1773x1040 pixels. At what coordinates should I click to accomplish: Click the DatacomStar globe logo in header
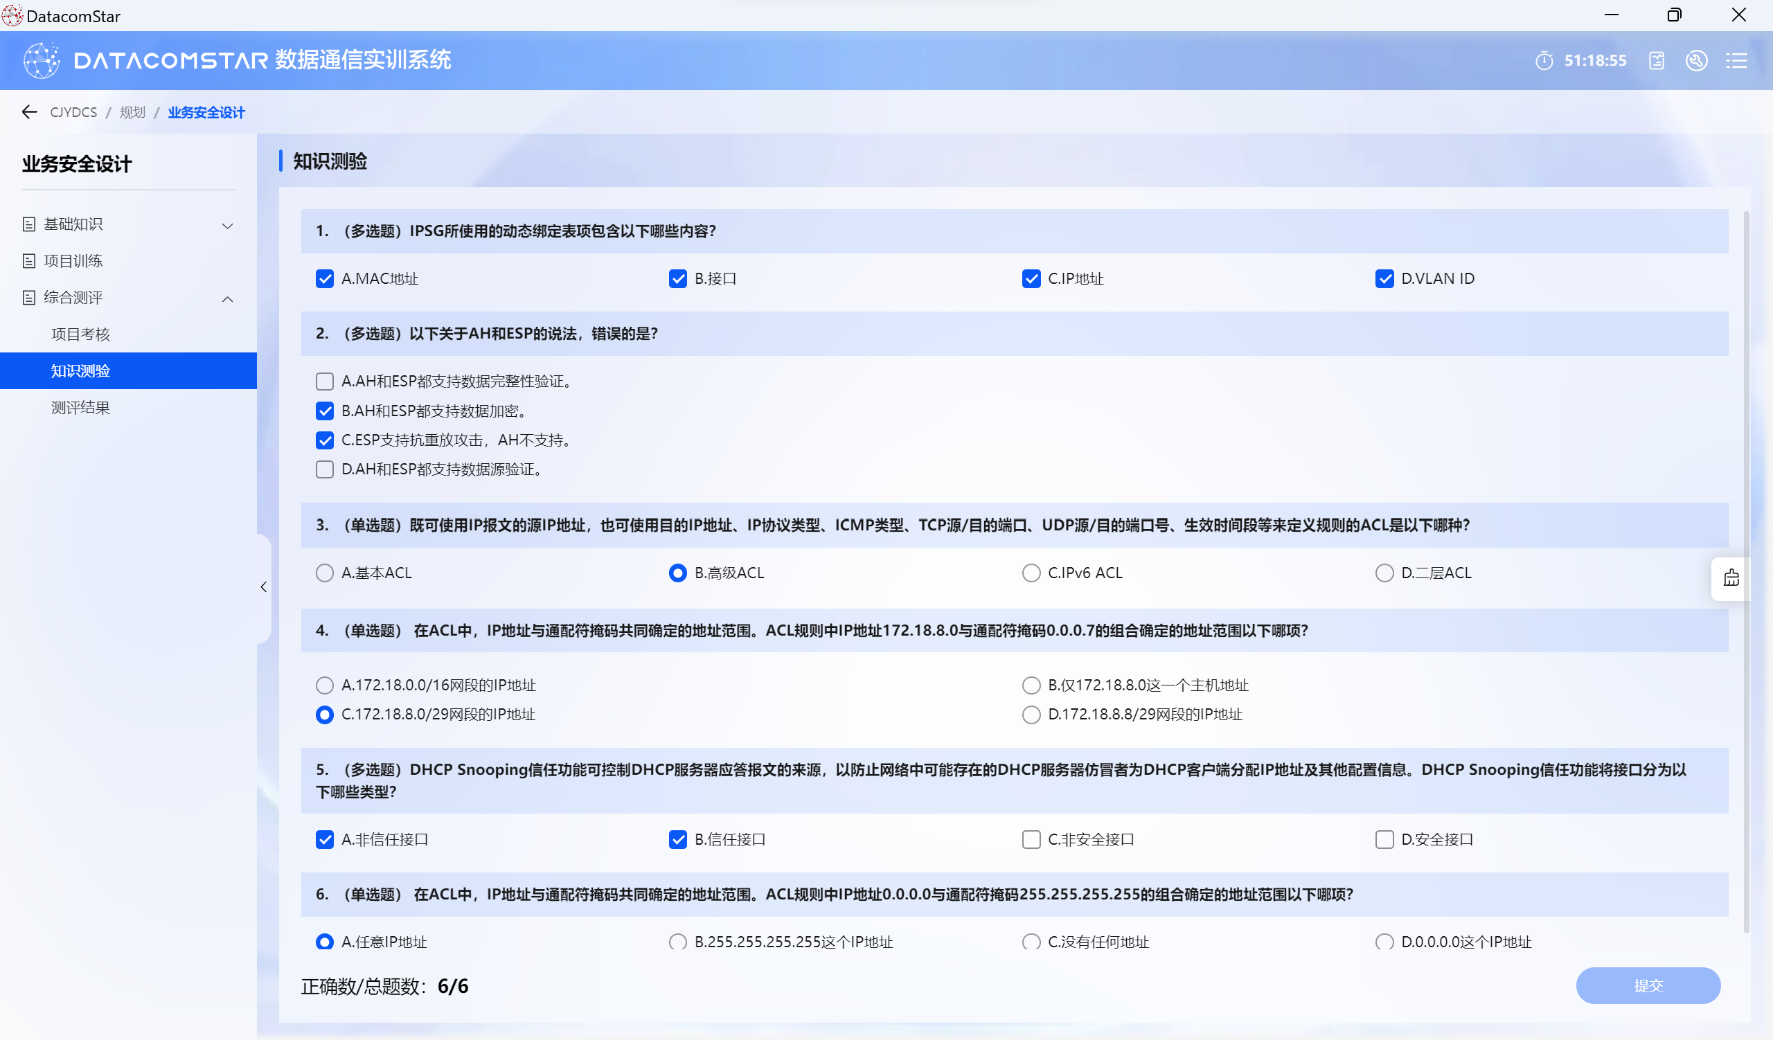[41, 60]
